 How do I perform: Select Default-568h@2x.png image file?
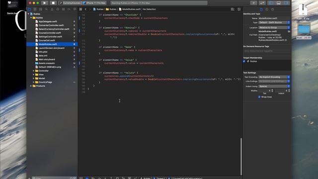pos(50,67)
